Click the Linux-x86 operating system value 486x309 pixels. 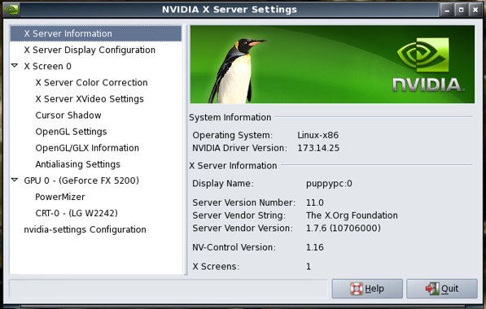point(318,135)
